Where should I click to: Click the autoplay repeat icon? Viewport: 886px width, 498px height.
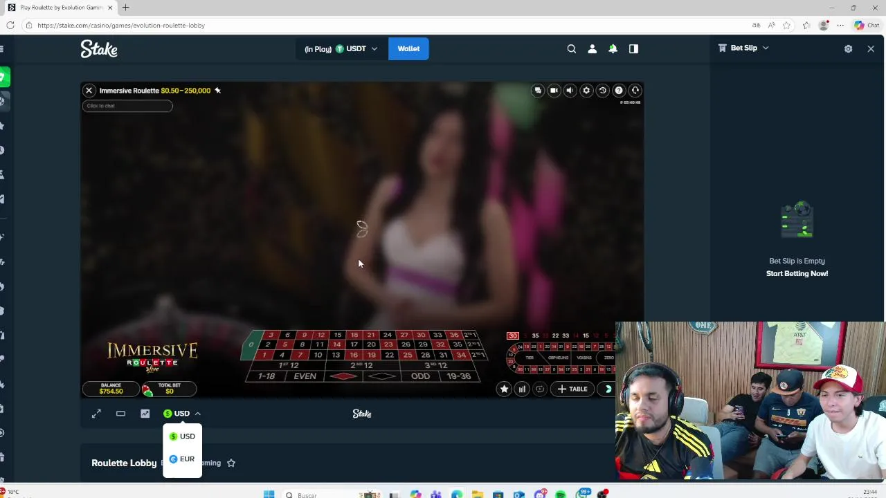coord(540,389)
